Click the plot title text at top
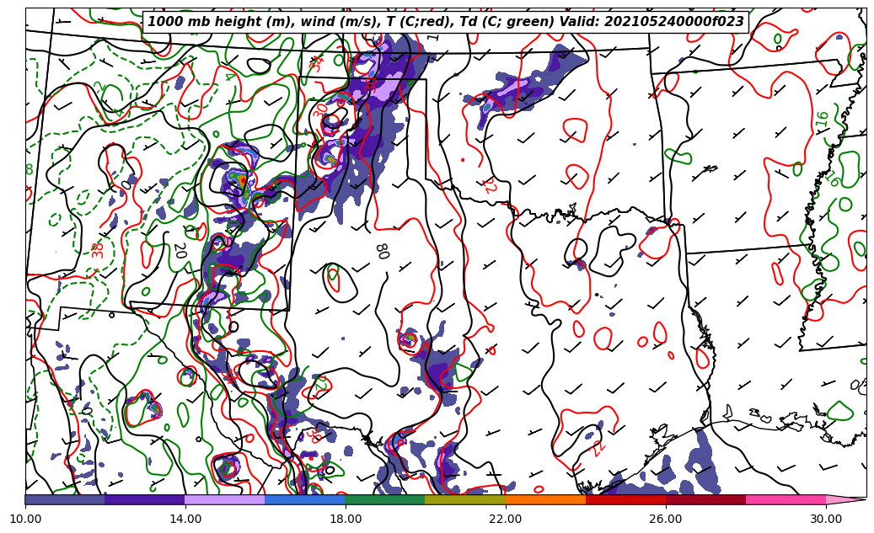 click(446, 22)
